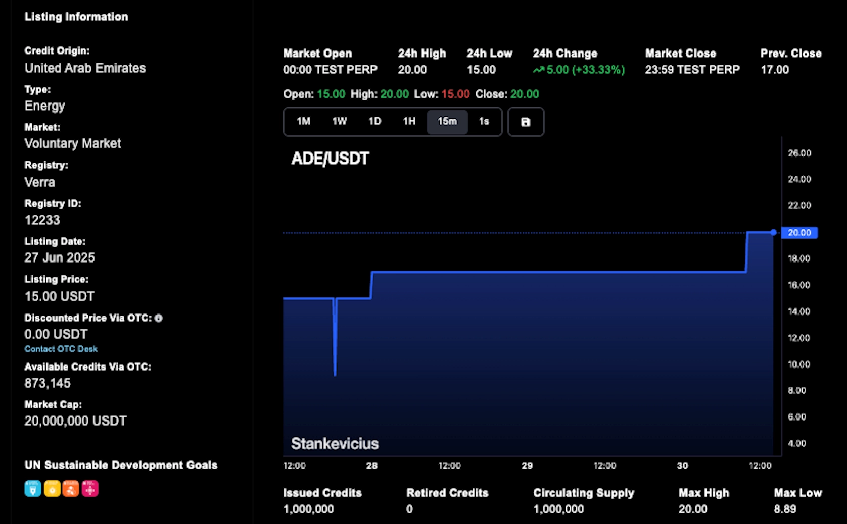Click the pink SDG goal icon

(90, 488)
